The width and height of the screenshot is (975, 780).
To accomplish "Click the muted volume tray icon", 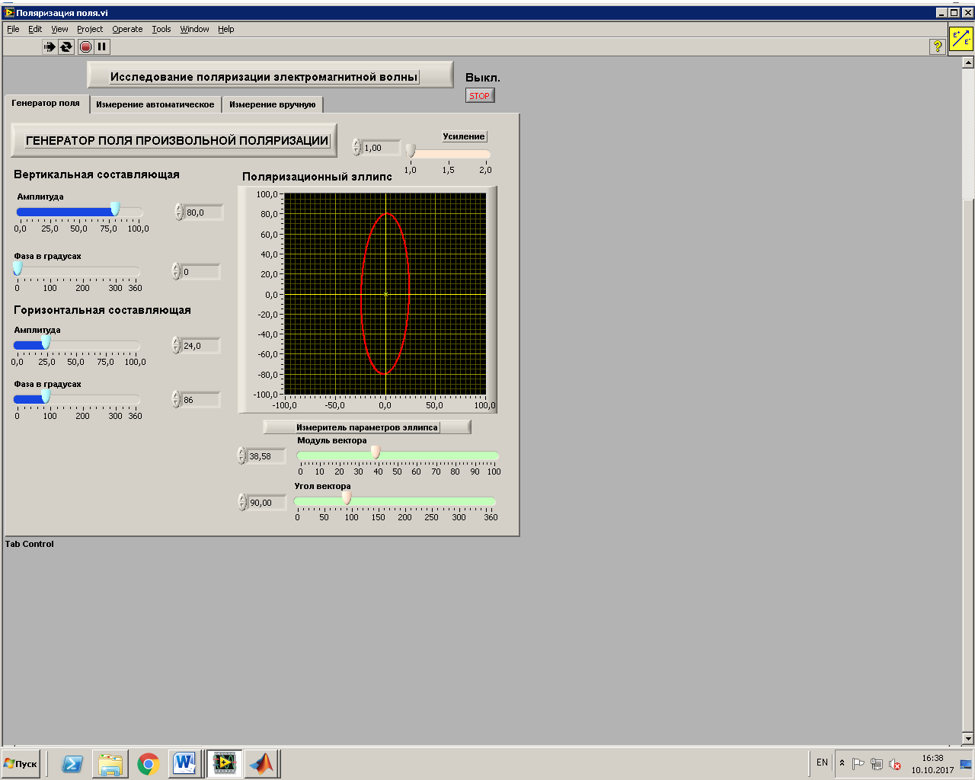I will click(x=895, y=764).
